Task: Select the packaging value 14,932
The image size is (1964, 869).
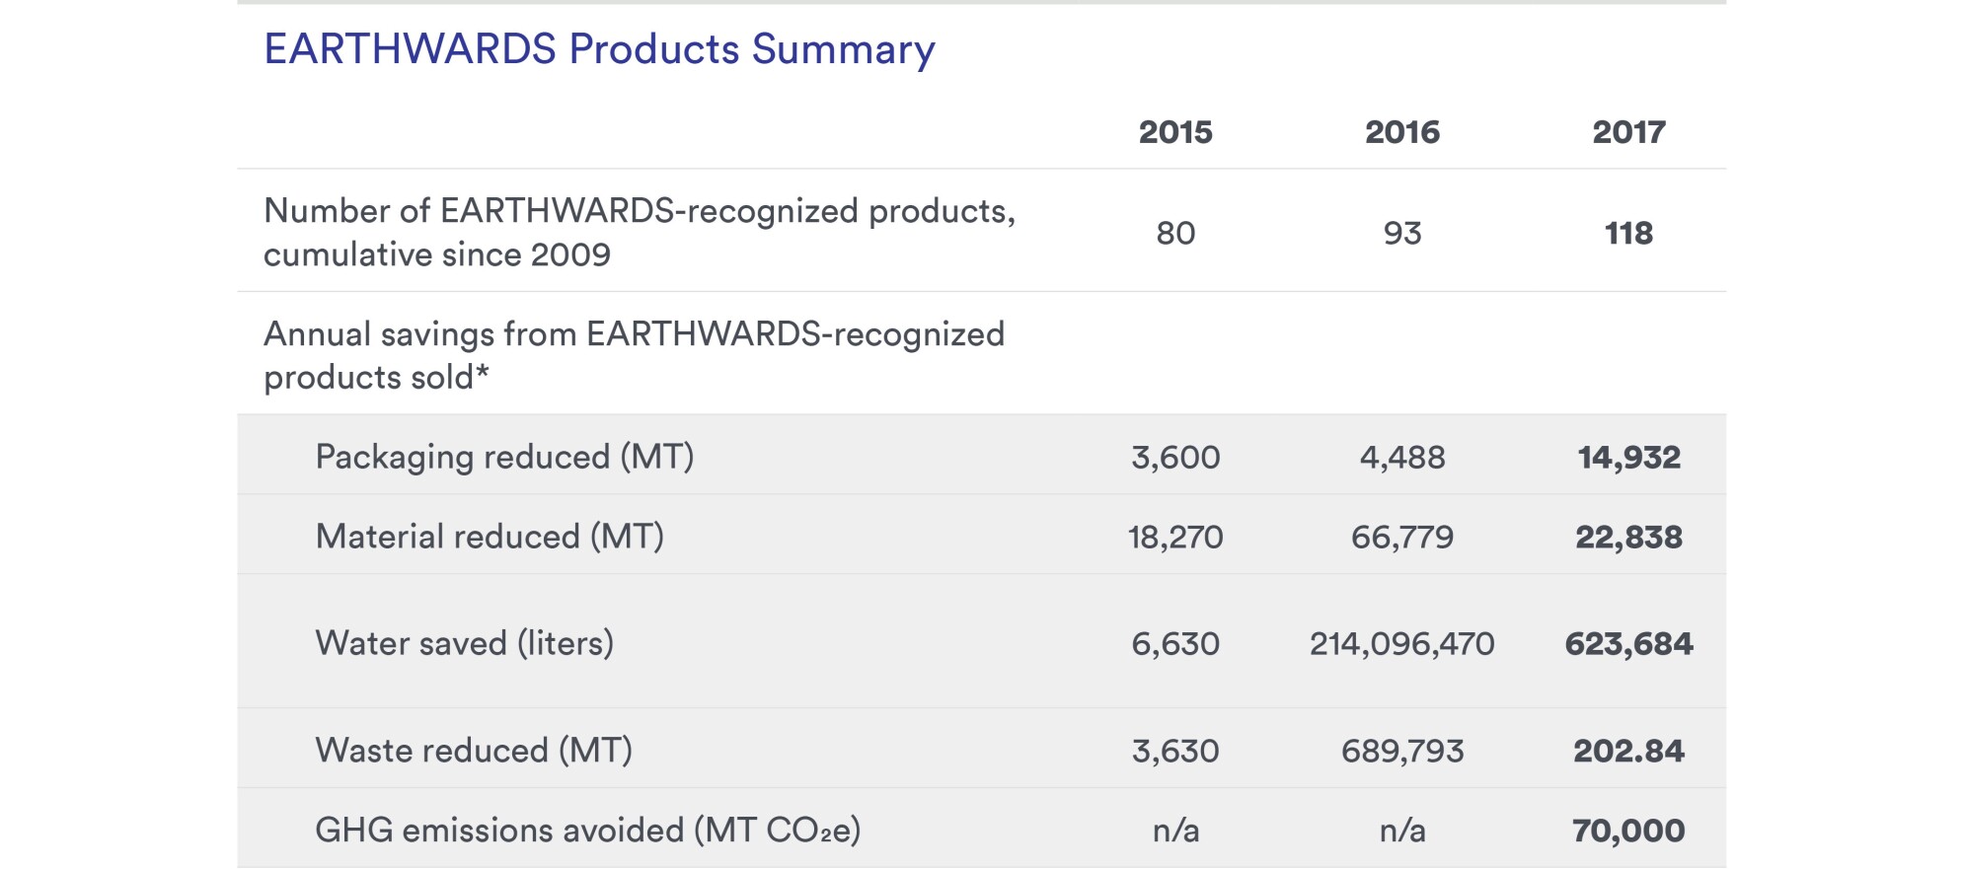Action: click(x=1628, y=458)
